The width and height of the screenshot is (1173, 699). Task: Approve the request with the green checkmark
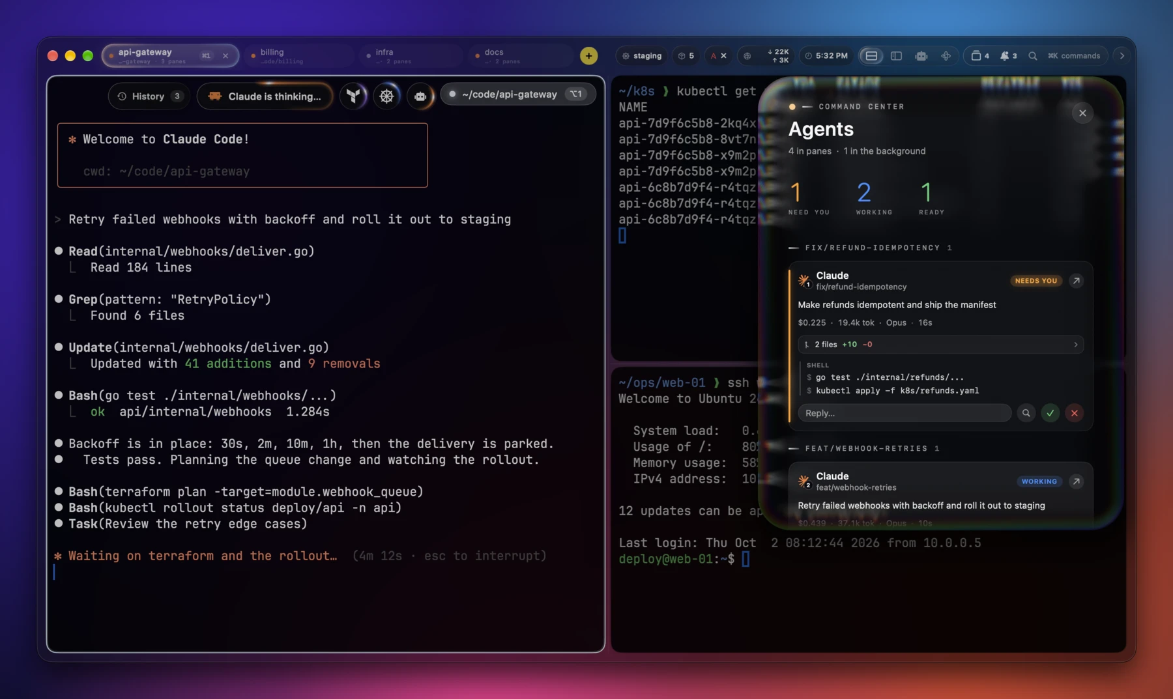click(x=1050, y=413)
